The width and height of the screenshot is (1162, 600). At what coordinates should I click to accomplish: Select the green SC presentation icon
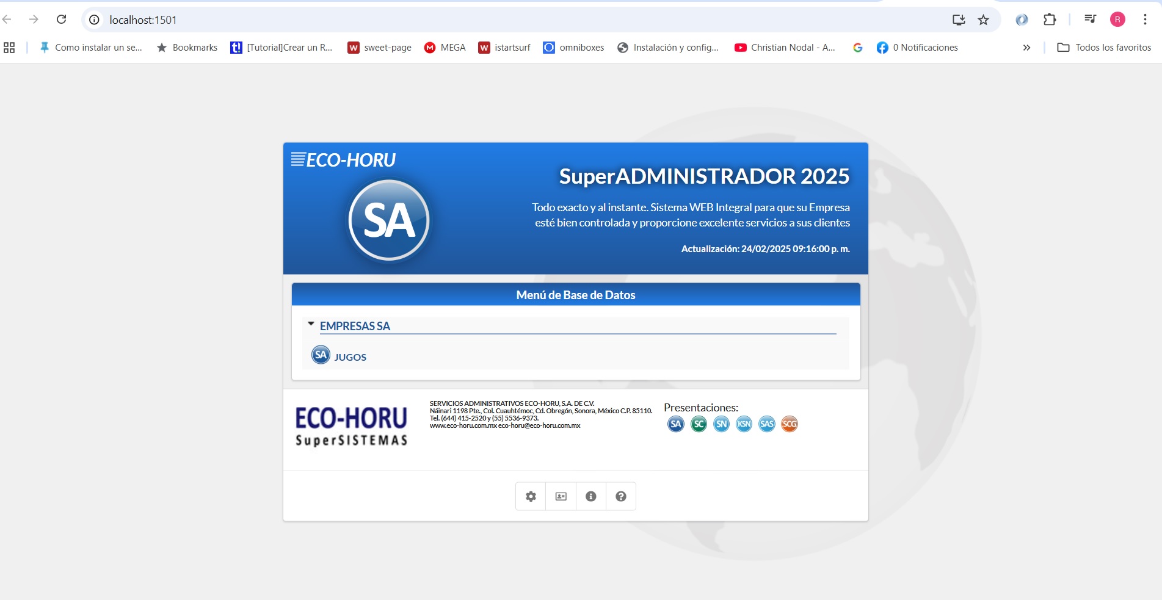point(698,424)
